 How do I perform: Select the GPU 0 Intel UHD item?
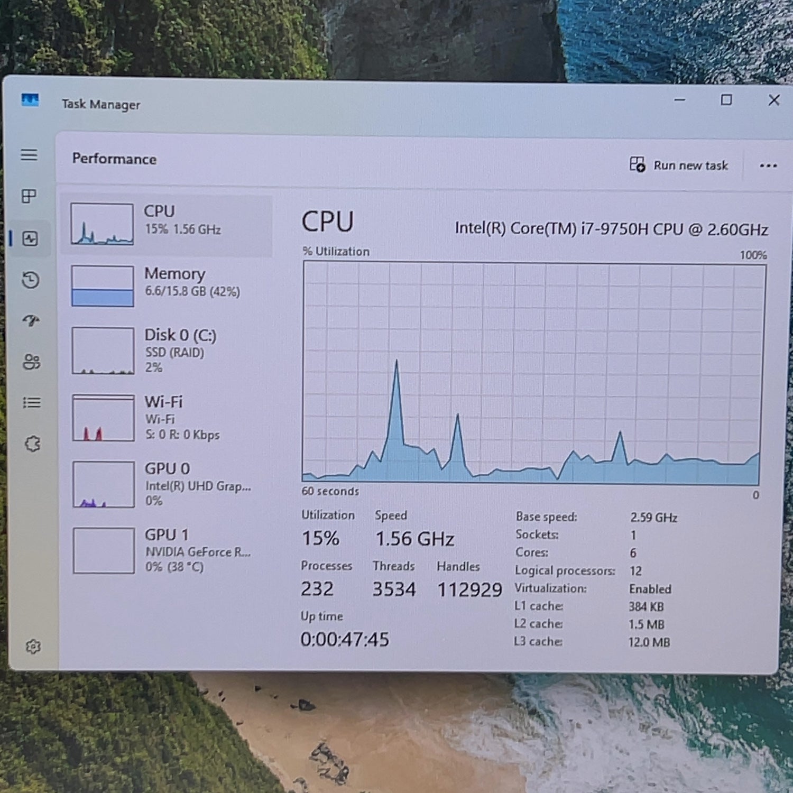[x=167, y=484]
